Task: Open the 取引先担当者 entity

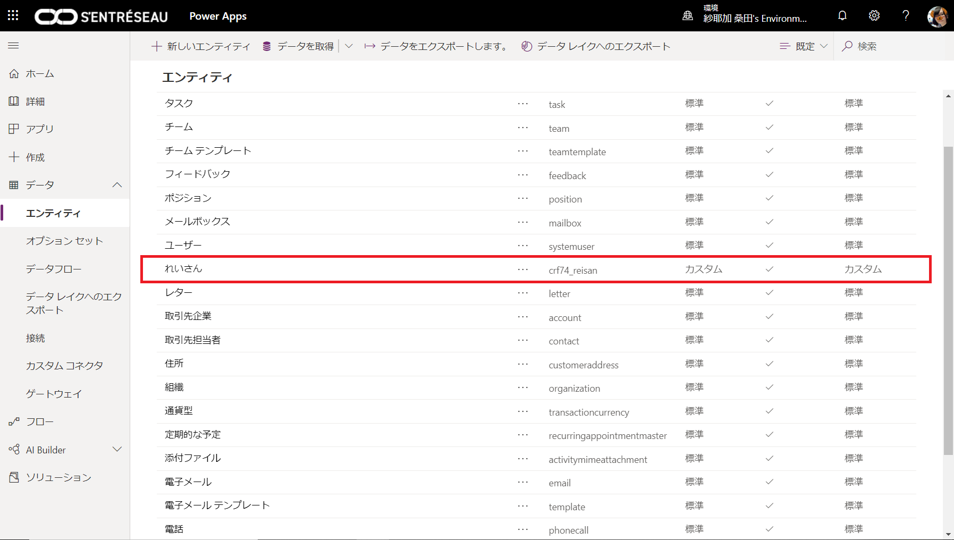Action: point(192,340)
